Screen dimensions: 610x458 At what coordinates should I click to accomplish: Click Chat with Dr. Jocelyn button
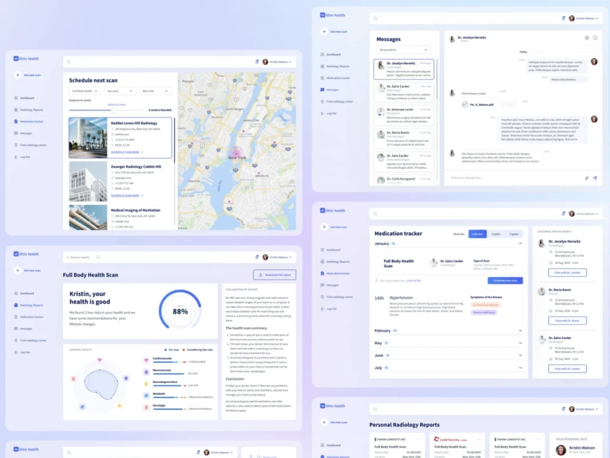pos(567,272)
